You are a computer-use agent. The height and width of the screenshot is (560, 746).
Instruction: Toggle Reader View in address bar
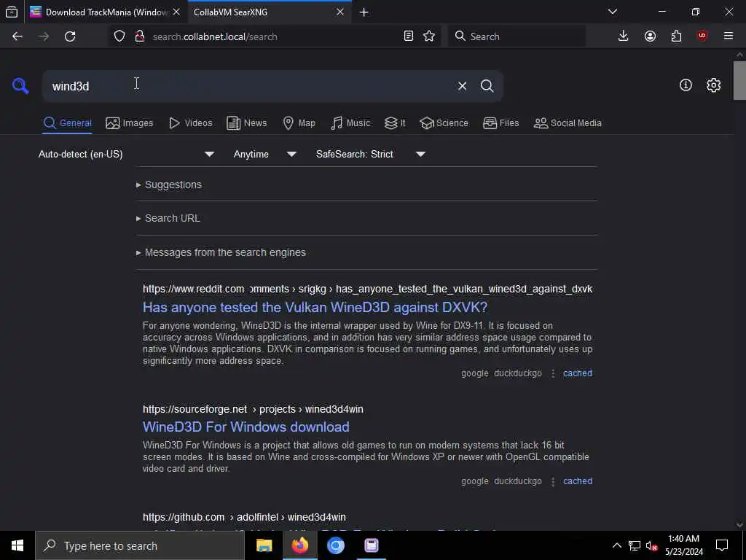[408, 36]
